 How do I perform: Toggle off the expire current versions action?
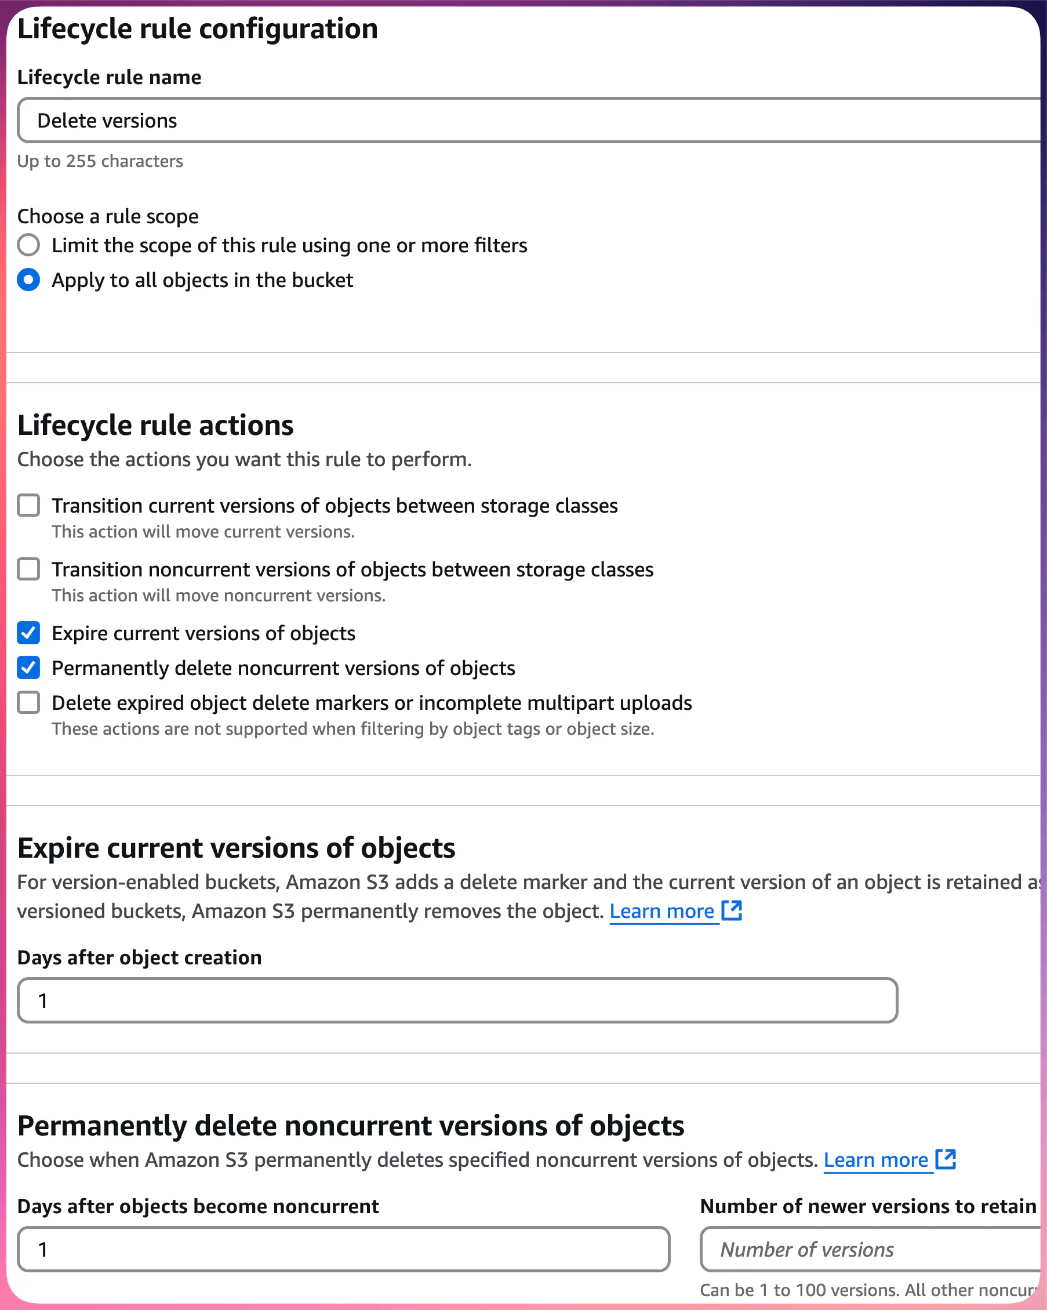click(28, 633)
